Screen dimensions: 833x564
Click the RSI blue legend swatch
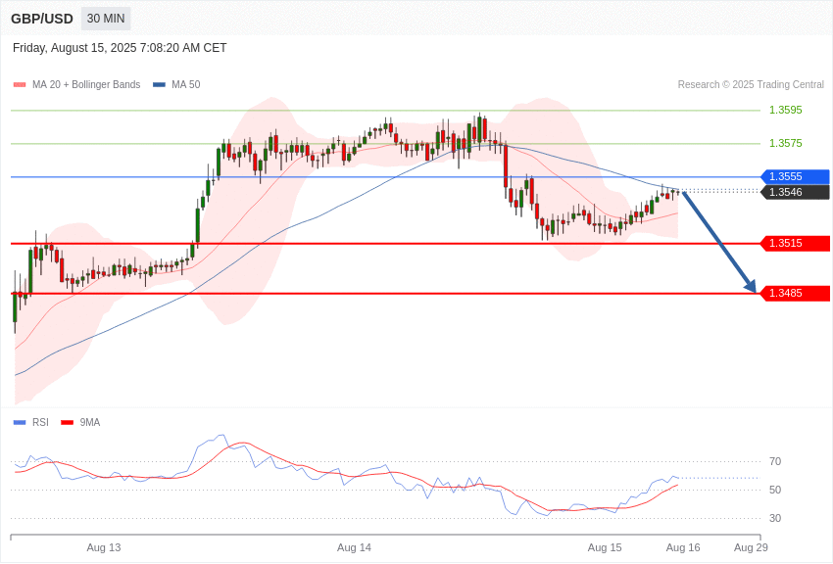tap(20, 423)
